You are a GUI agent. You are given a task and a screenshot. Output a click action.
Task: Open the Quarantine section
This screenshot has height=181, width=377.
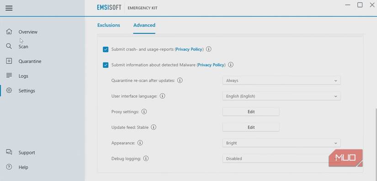[30, 61]
